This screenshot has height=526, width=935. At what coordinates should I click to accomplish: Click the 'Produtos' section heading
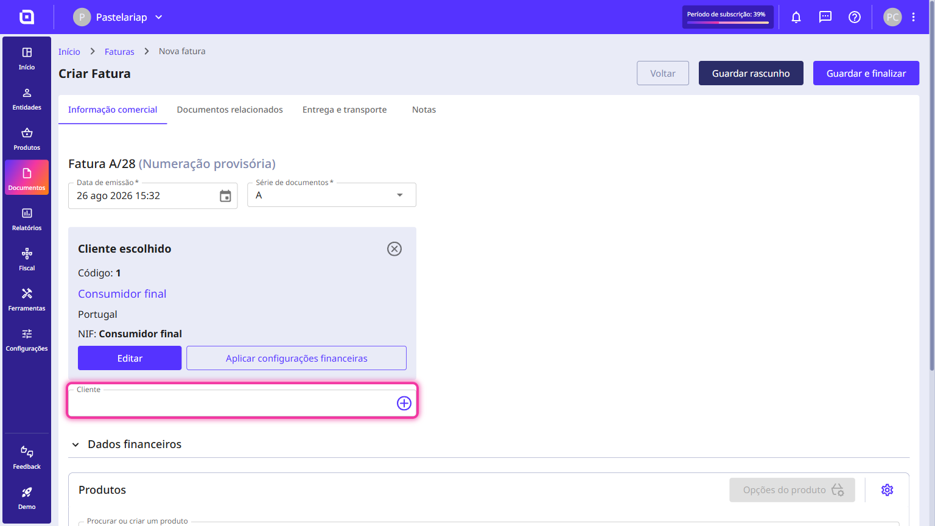click(x=102, y=490)
